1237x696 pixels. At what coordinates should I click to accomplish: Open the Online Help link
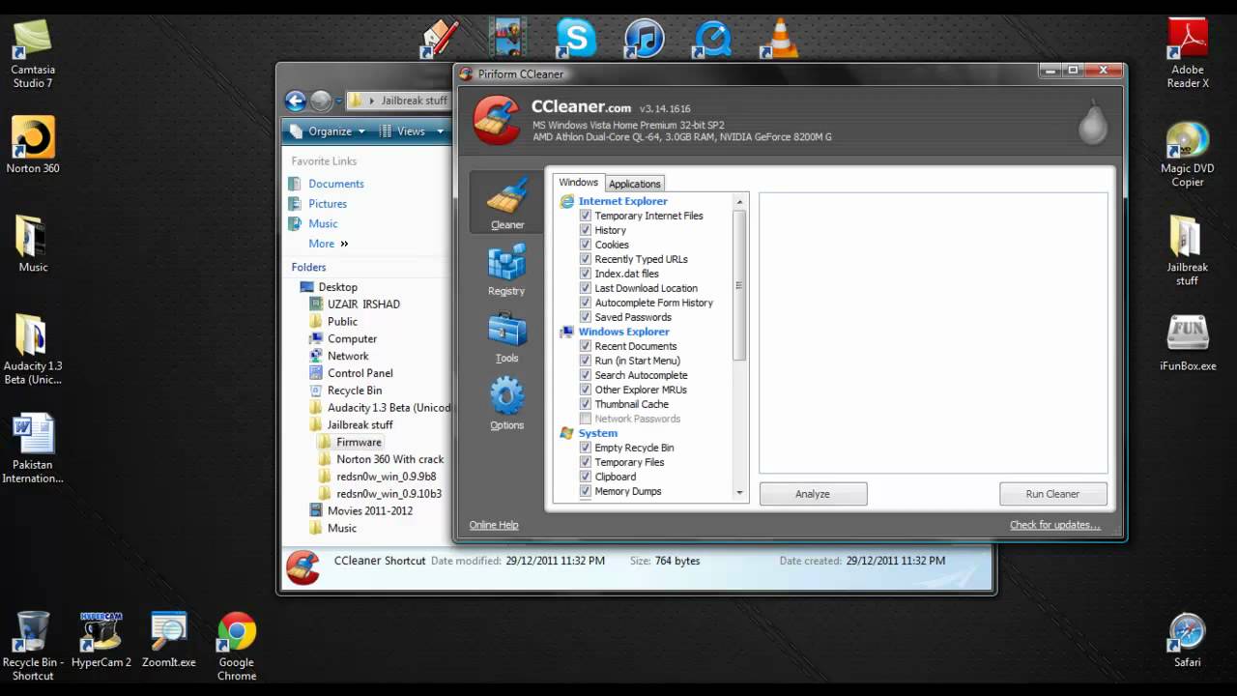click(494, 525)
